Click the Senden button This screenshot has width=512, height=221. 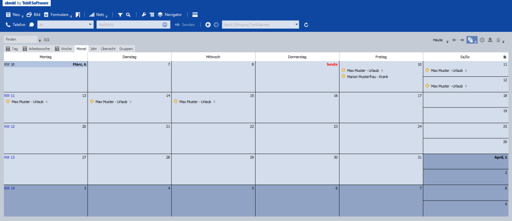point(185,25)
